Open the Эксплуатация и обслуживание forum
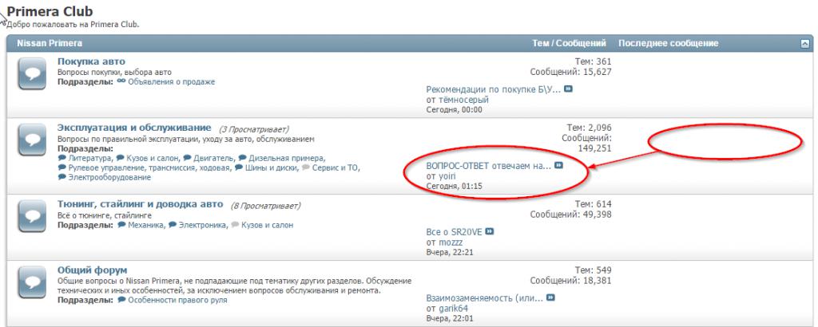818x327 pixels. tap(134, 128)
